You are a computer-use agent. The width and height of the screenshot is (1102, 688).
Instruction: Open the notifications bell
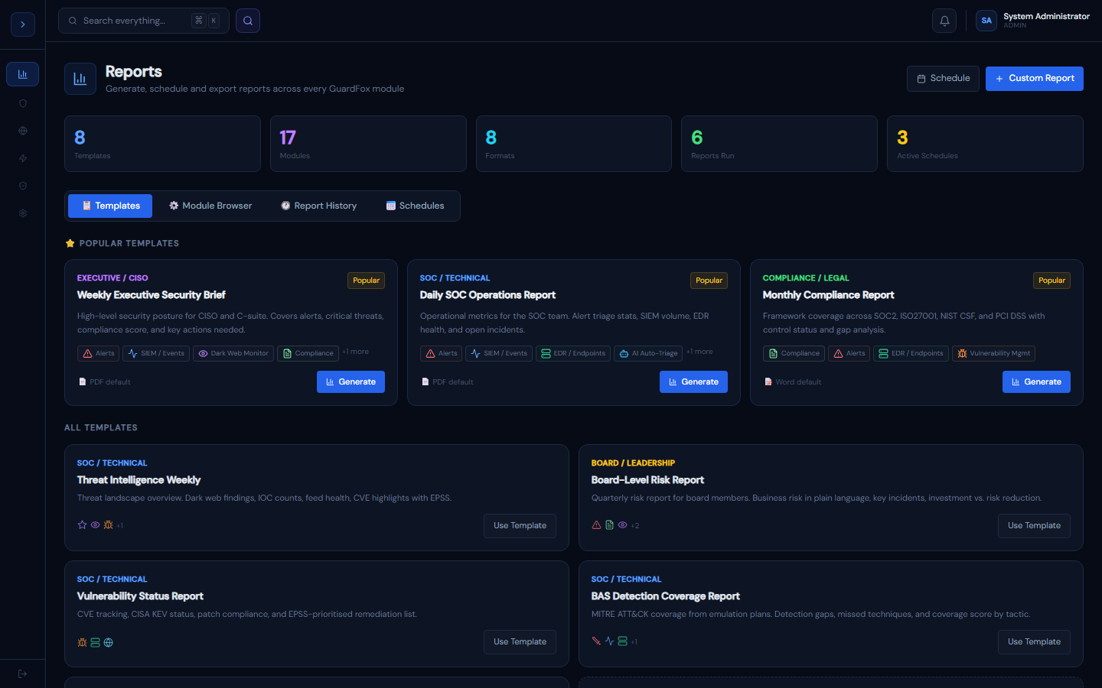pos(944,21)
